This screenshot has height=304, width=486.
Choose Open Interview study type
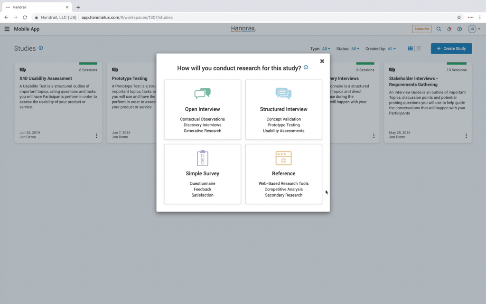(x=202, y=110)
